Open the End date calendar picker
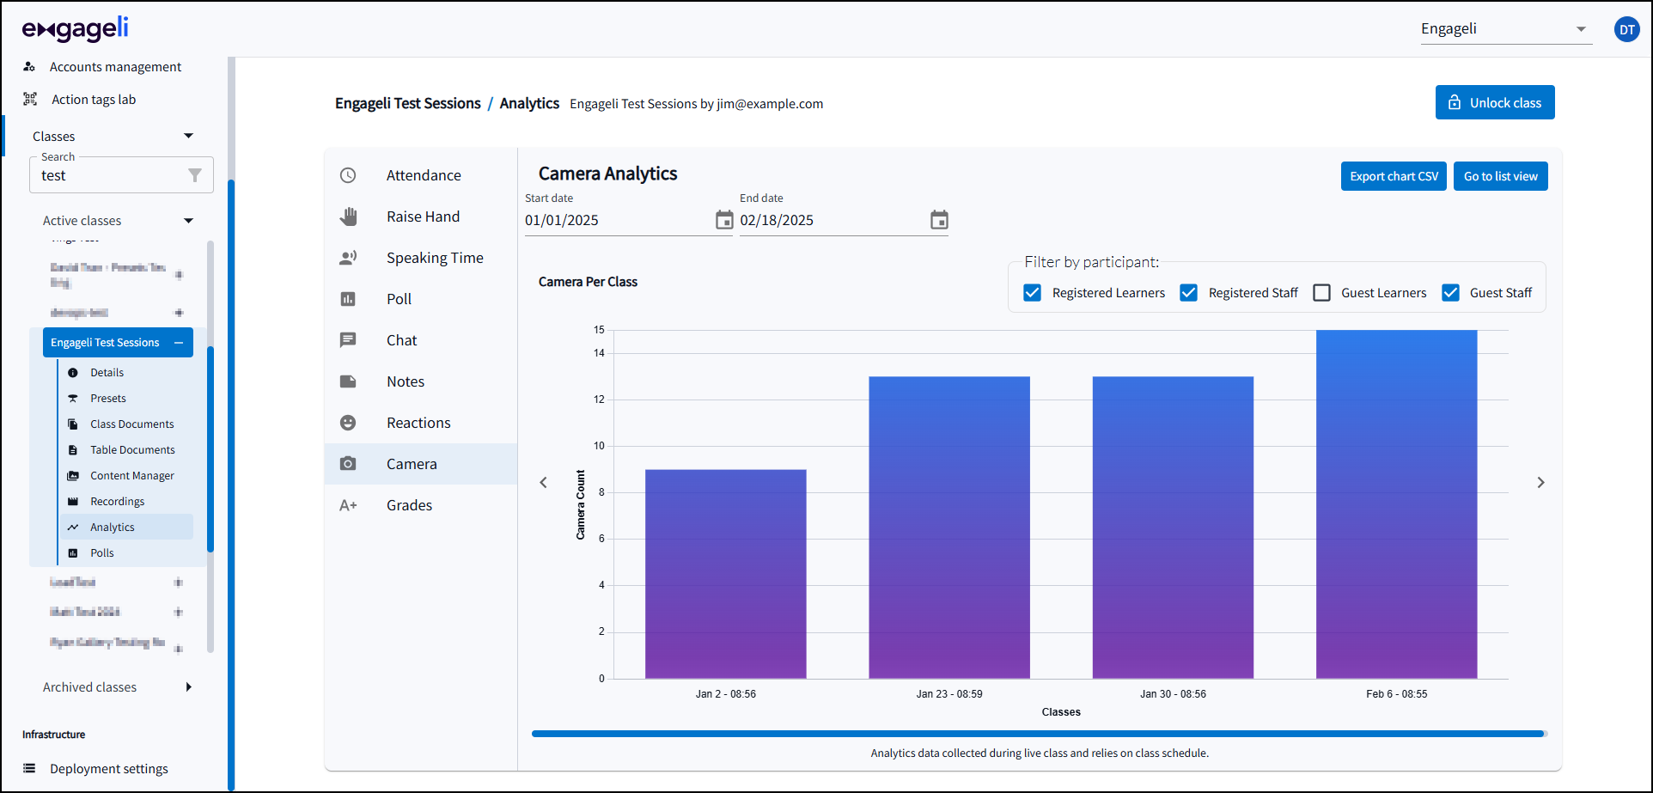The height and width of the screenshot is (793, 1653). [x=939, y=220]
